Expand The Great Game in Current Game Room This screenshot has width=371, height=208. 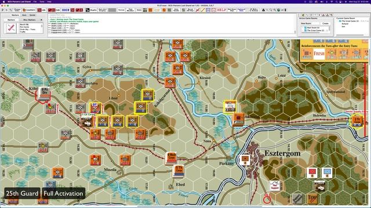coord(338,21)
